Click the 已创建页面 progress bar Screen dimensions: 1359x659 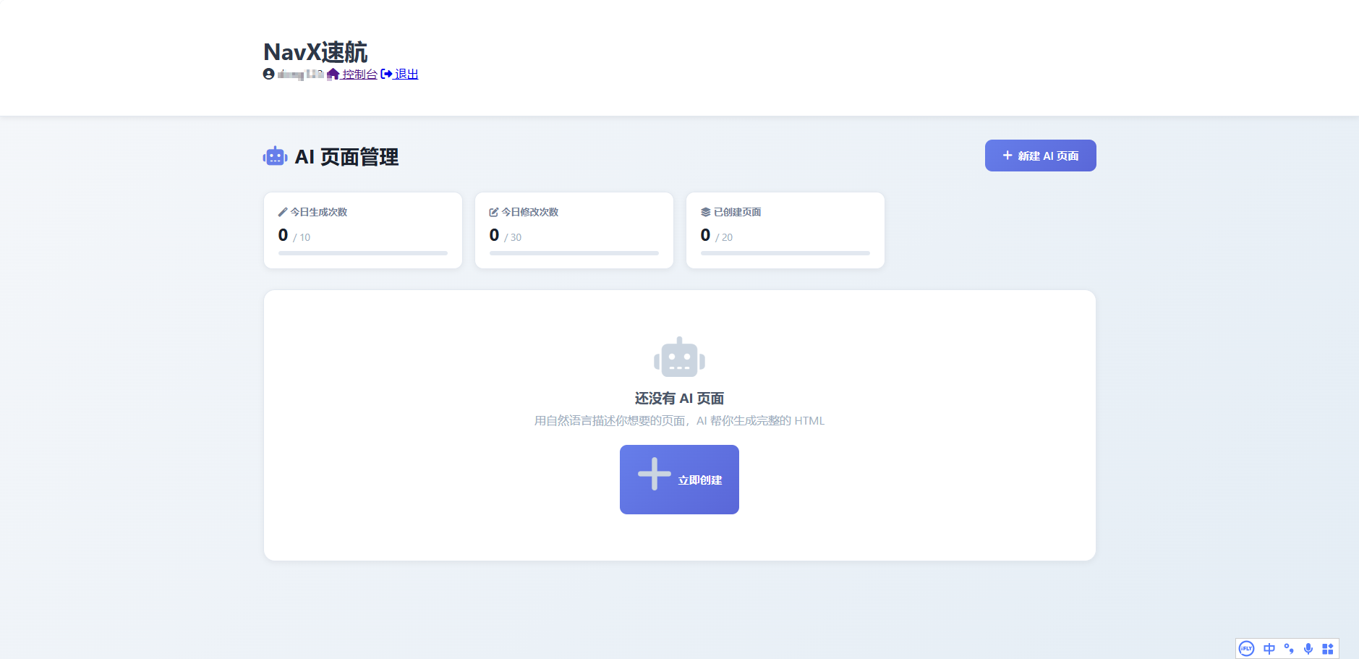click(785, 253)
